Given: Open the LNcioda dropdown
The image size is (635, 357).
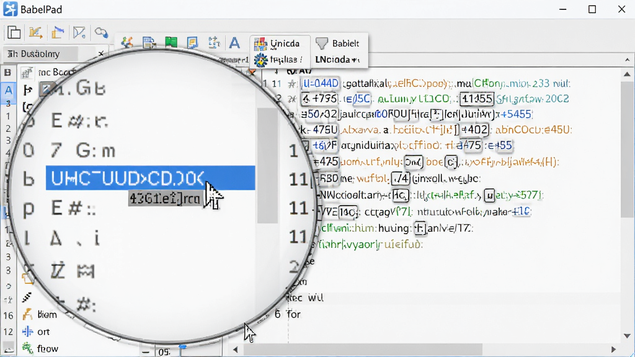Looking at the screenshot, I should pyautogui.click(x=338, y=59).
